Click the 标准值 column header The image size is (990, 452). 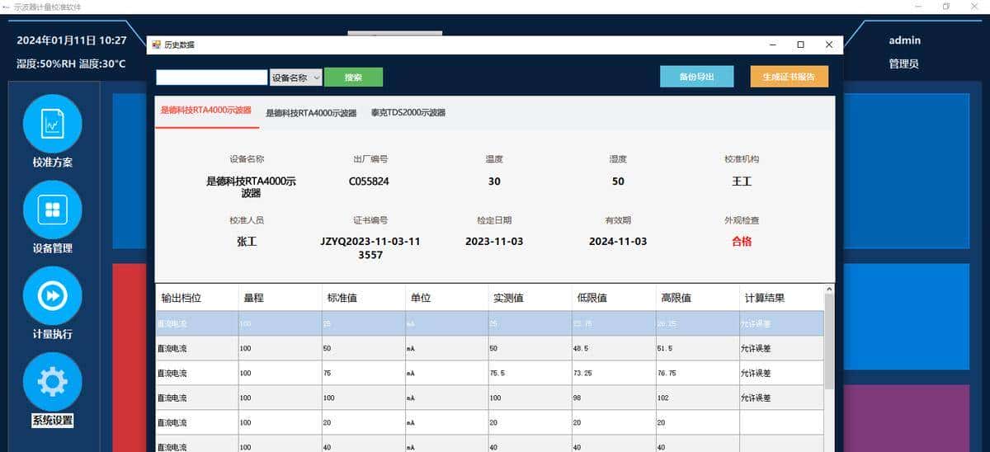point(363,298)
